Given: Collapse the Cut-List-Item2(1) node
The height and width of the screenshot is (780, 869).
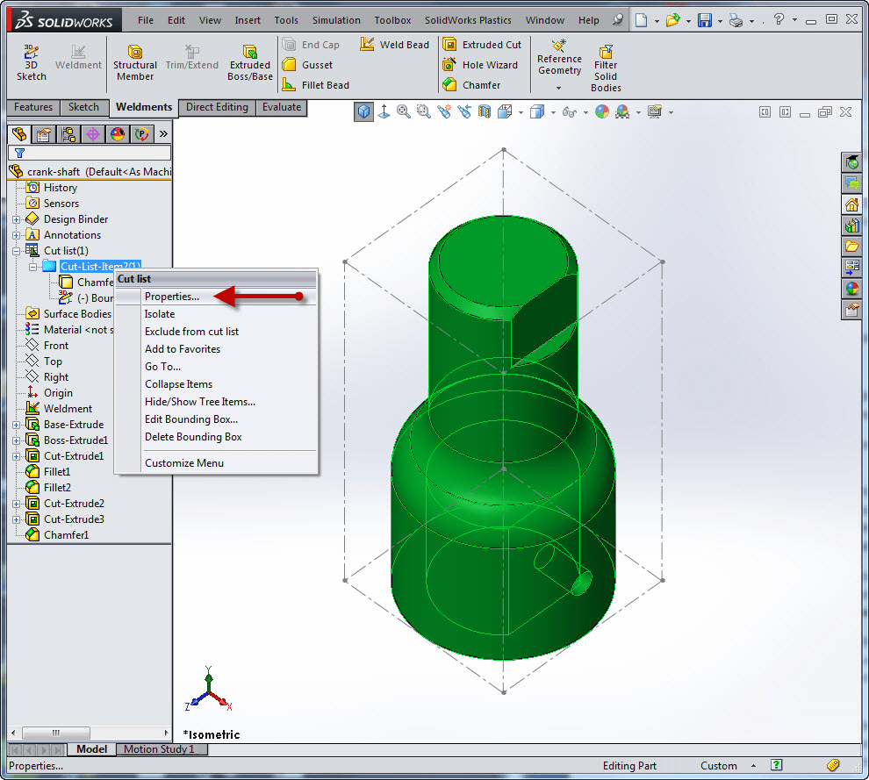Looking at the screenshot, I should 33,267.
